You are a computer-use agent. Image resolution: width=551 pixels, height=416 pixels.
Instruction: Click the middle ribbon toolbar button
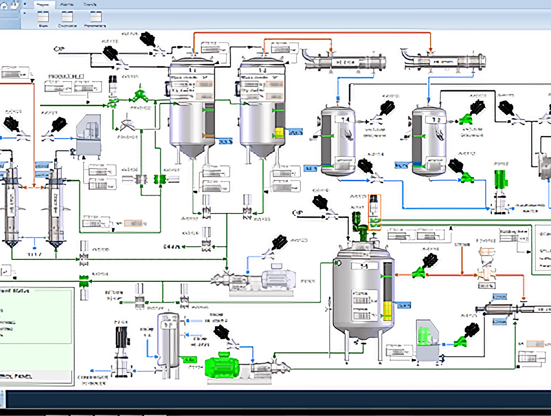coord(67,19)
